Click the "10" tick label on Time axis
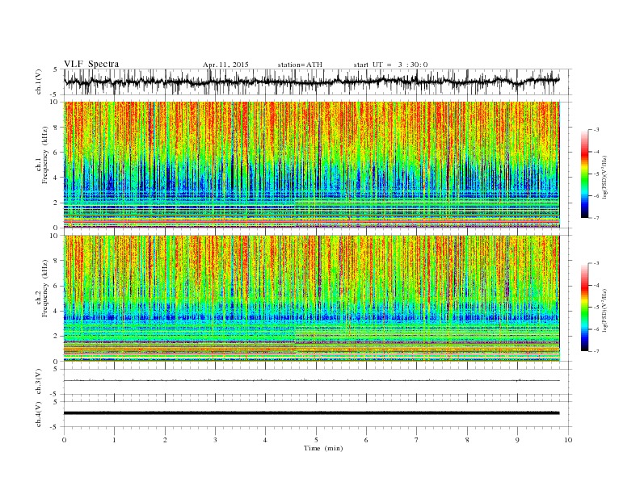The width and height of the screenshot is (640, 494). tap(568, 440)
